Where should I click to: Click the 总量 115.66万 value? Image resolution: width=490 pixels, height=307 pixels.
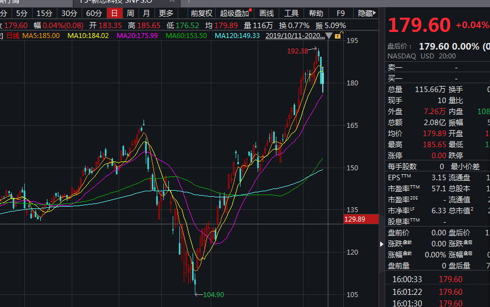tap(430, 89)
